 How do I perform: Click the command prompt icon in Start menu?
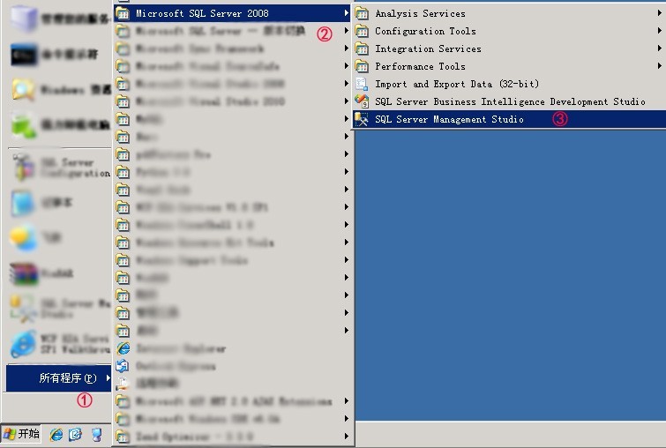[x=23, y=55]
